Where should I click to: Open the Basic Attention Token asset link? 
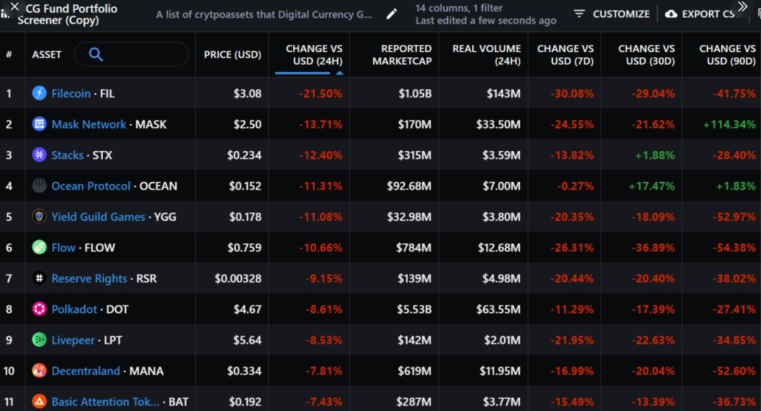pyautogui.click(x=105, y=402)
